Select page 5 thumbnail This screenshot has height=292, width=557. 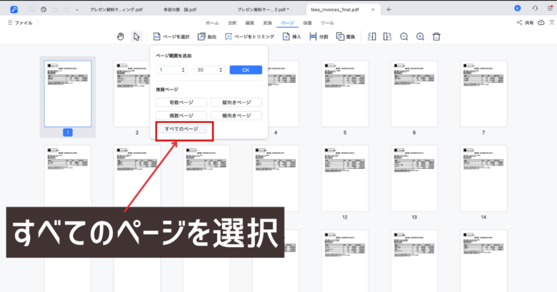click(344, 93)
